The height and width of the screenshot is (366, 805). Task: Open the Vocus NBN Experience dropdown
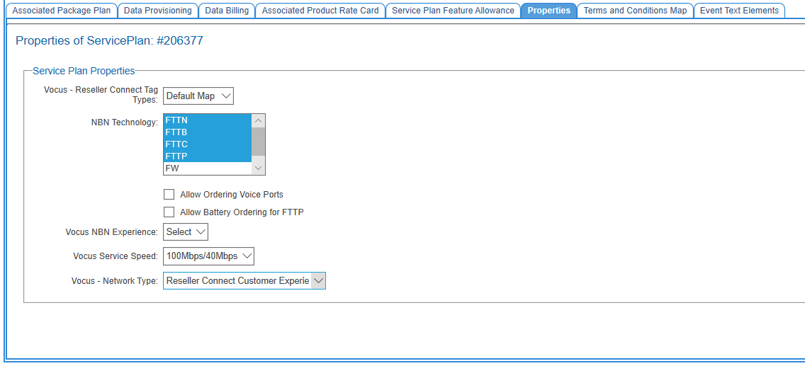[186, 232]
